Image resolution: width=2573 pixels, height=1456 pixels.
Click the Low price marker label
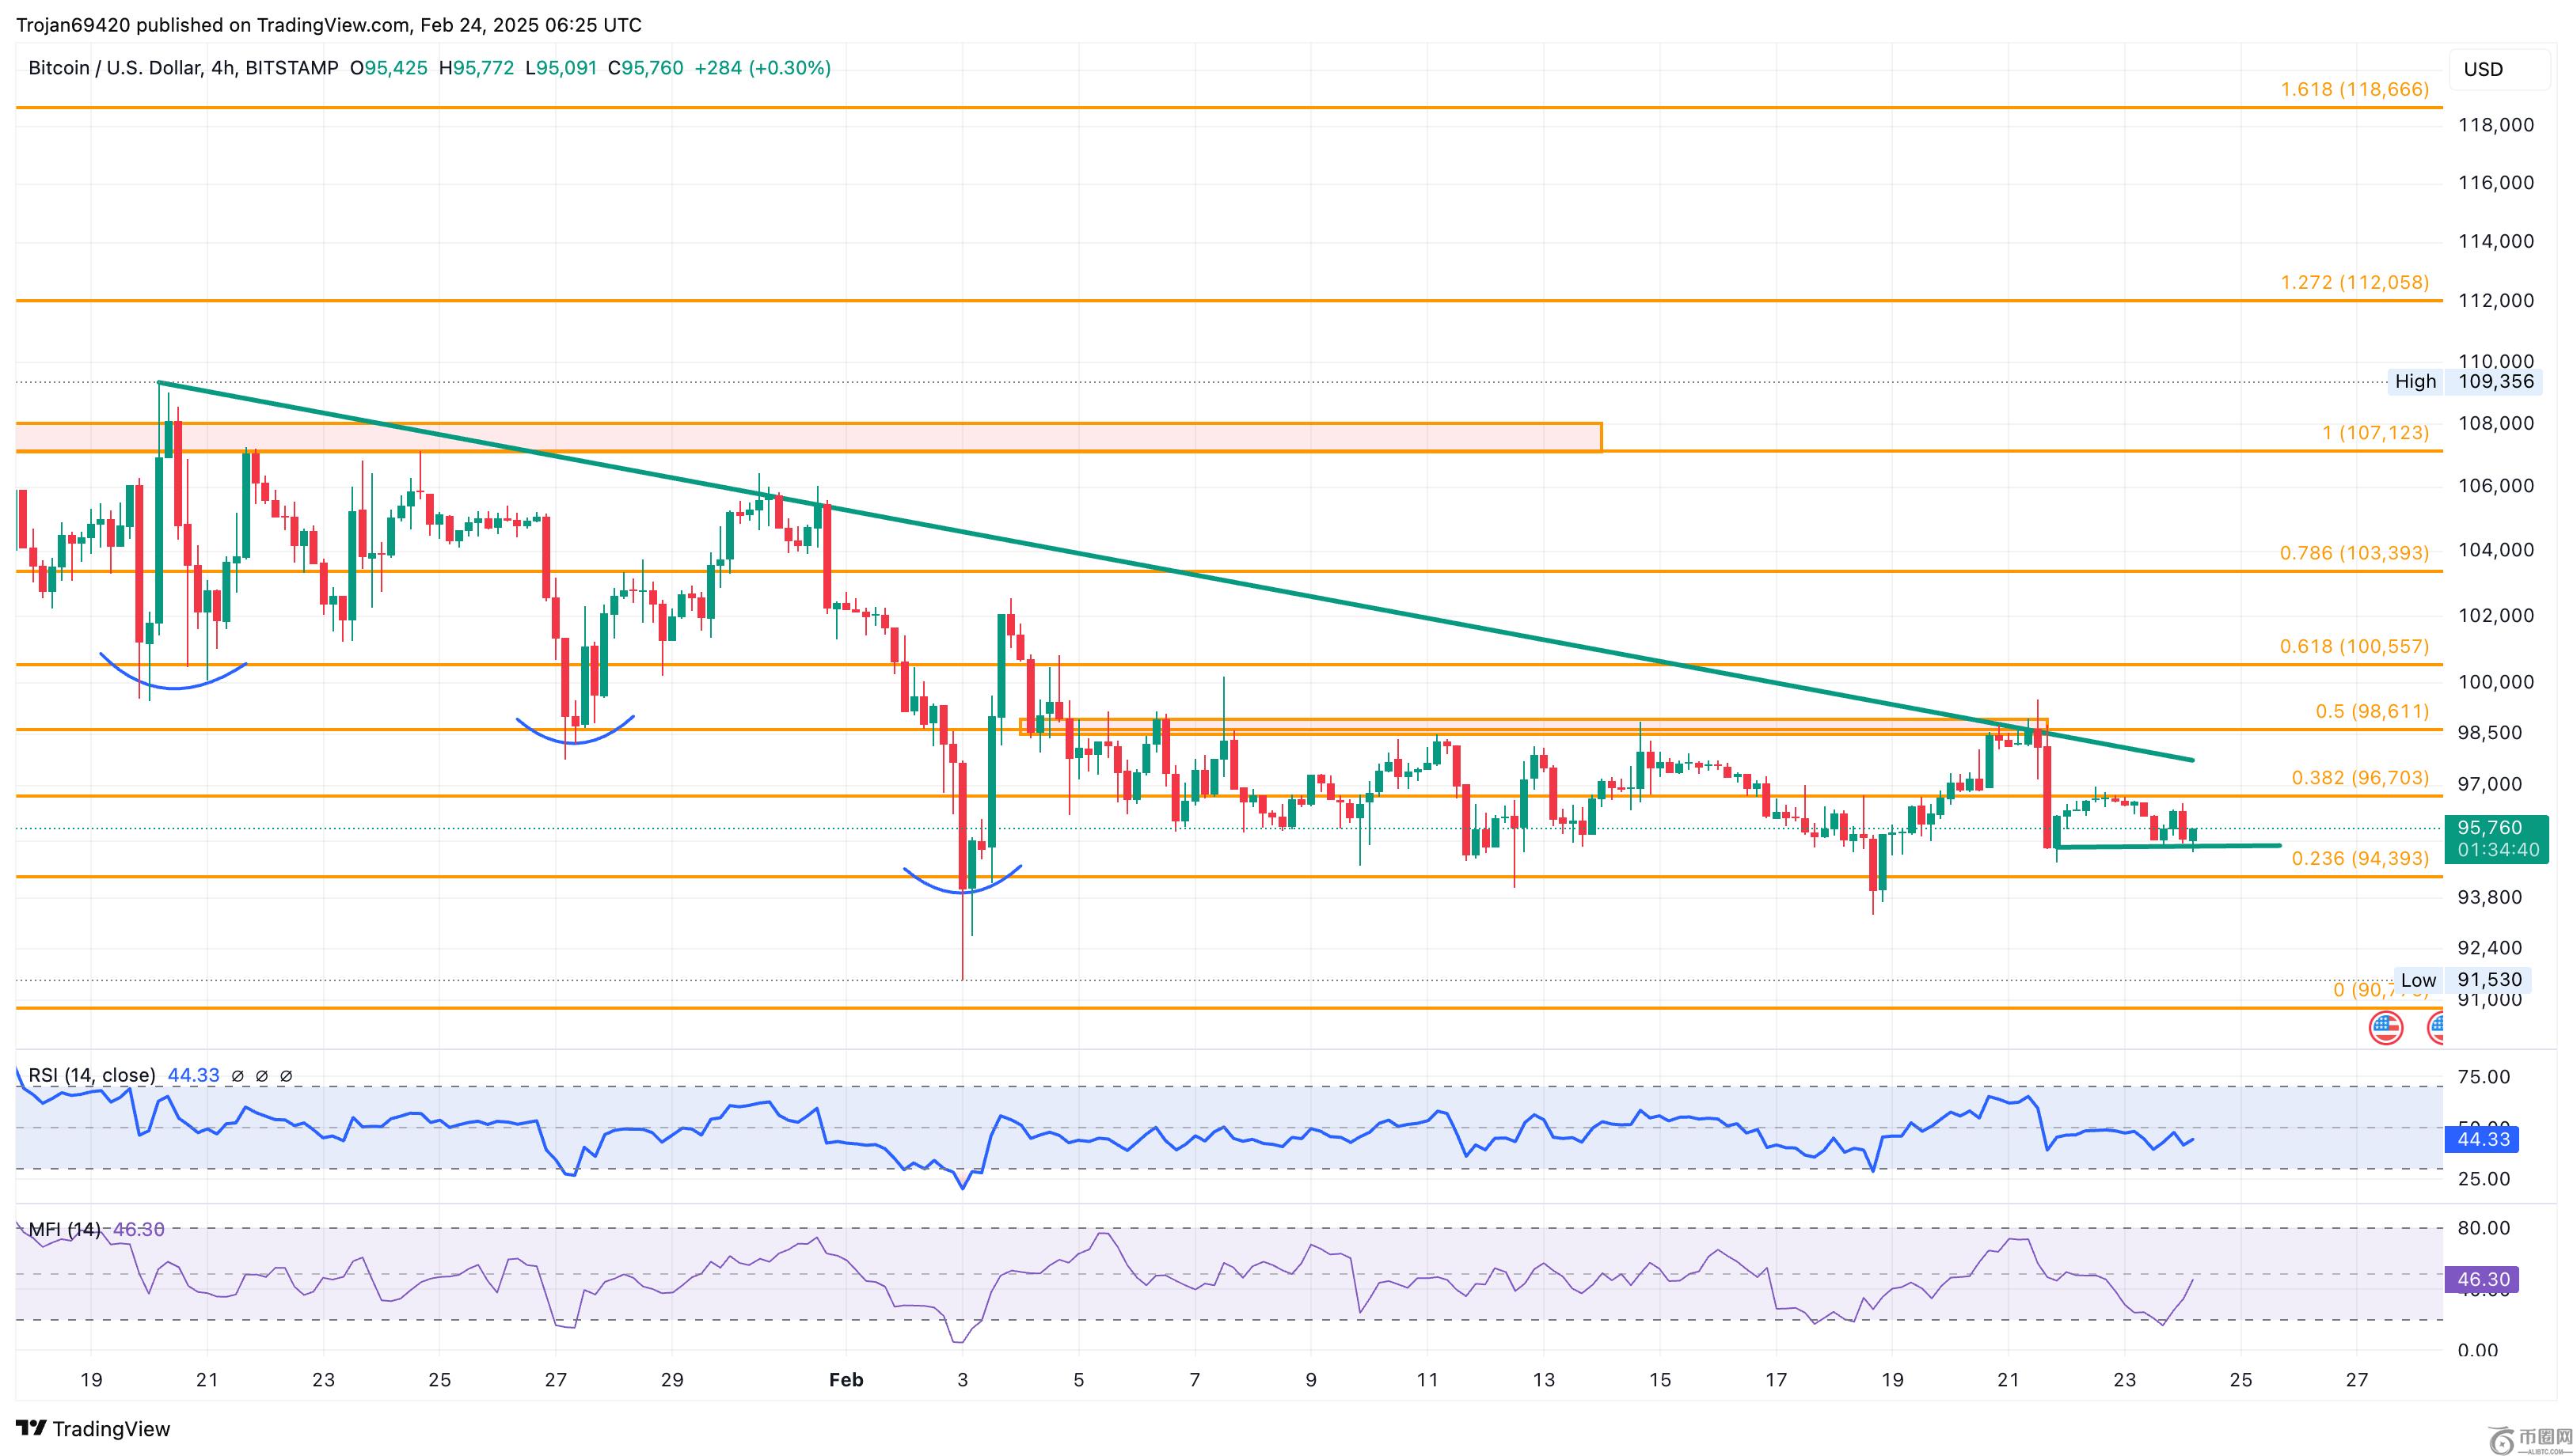2418,980
